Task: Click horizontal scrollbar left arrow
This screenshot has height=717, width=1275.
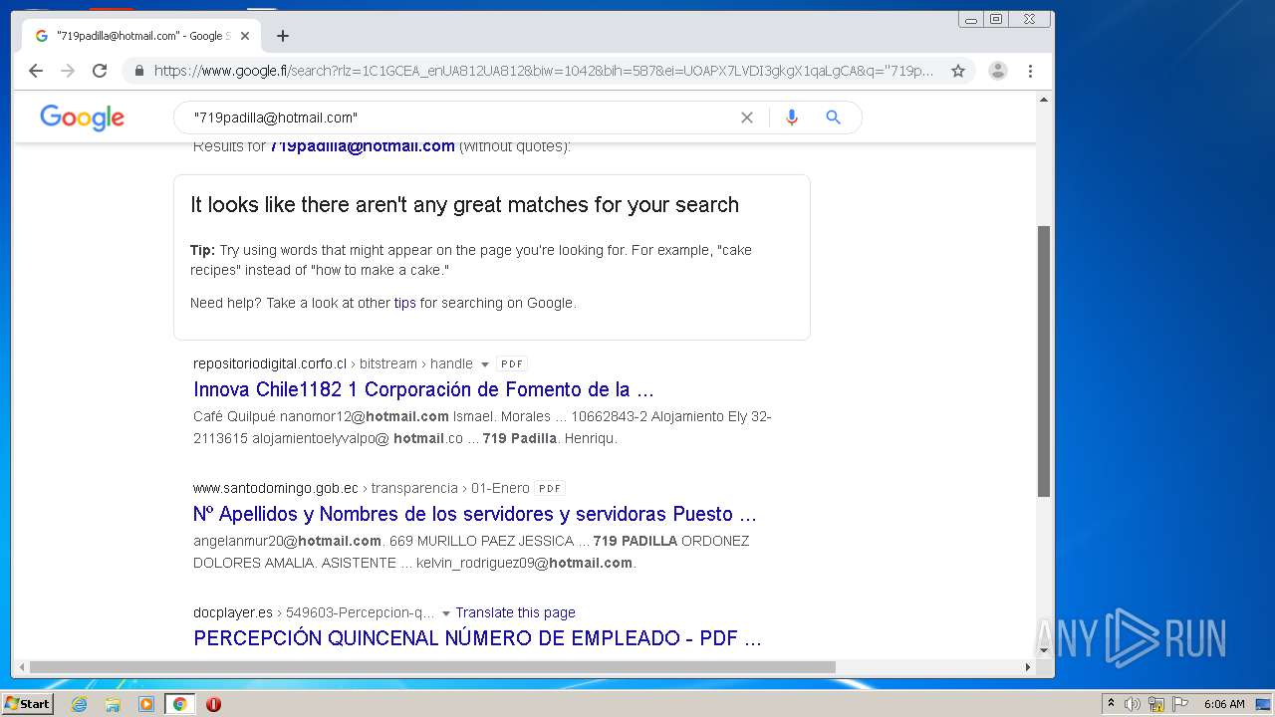Action: point(21,667)
